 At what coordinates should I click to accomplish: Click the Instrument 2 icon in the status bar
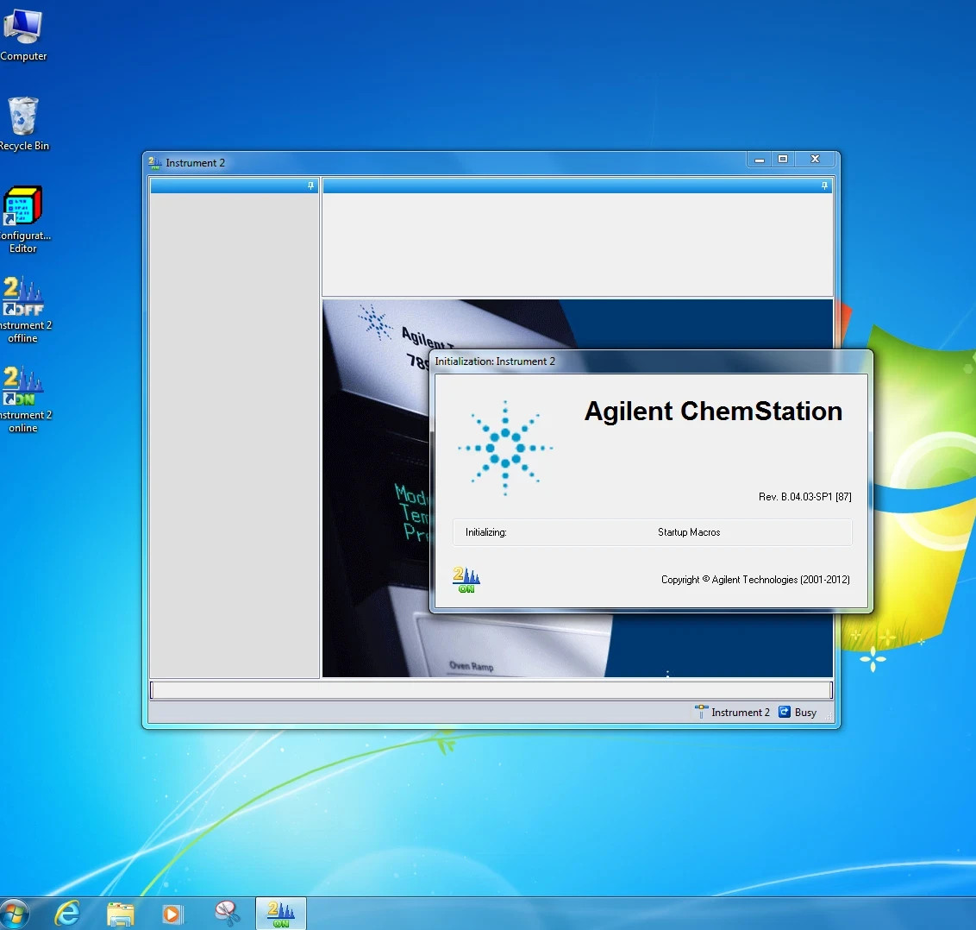point(702,712)
